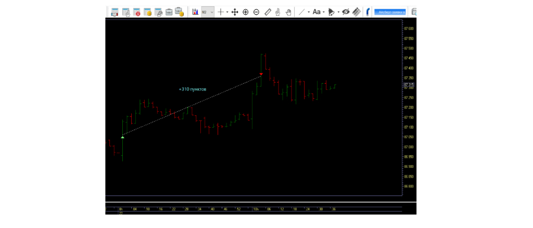
Task: Click the green buy arrow marker
Action: click(122, 137)
